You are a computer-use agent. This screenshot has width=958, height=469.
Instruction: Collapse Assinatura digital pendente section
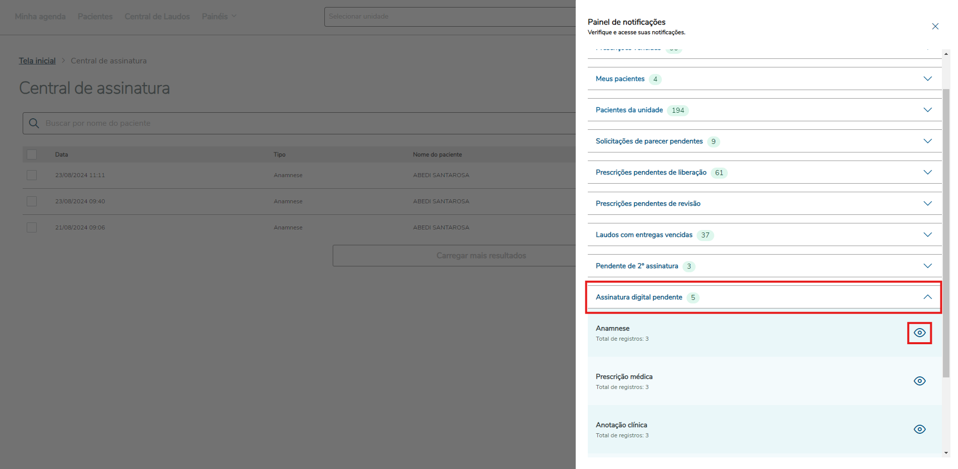tap(927, 297)
